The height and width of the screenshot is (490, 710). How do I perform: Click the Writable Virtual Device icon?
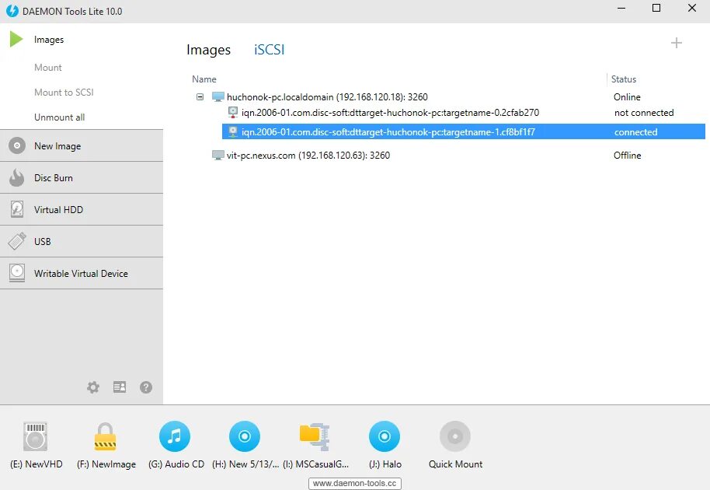coord(17,273)
